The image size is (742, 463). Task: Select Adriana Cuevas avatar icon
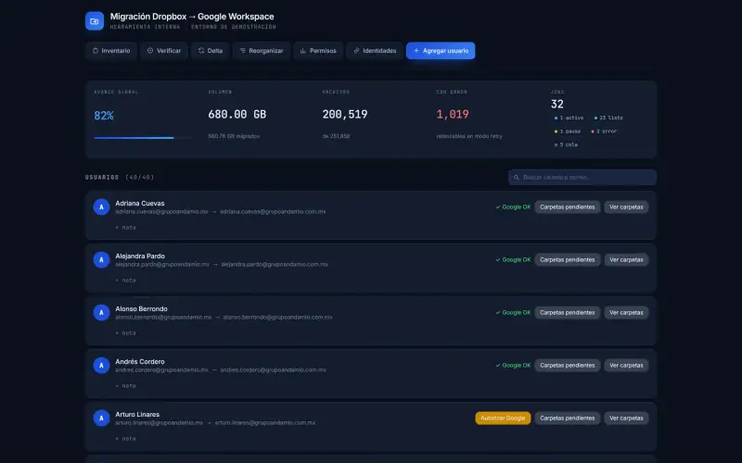101,206
